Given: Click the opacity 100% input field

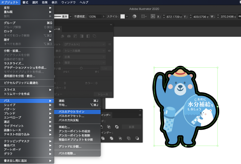Looking at the screenshot, I should [x=95, y=17].
